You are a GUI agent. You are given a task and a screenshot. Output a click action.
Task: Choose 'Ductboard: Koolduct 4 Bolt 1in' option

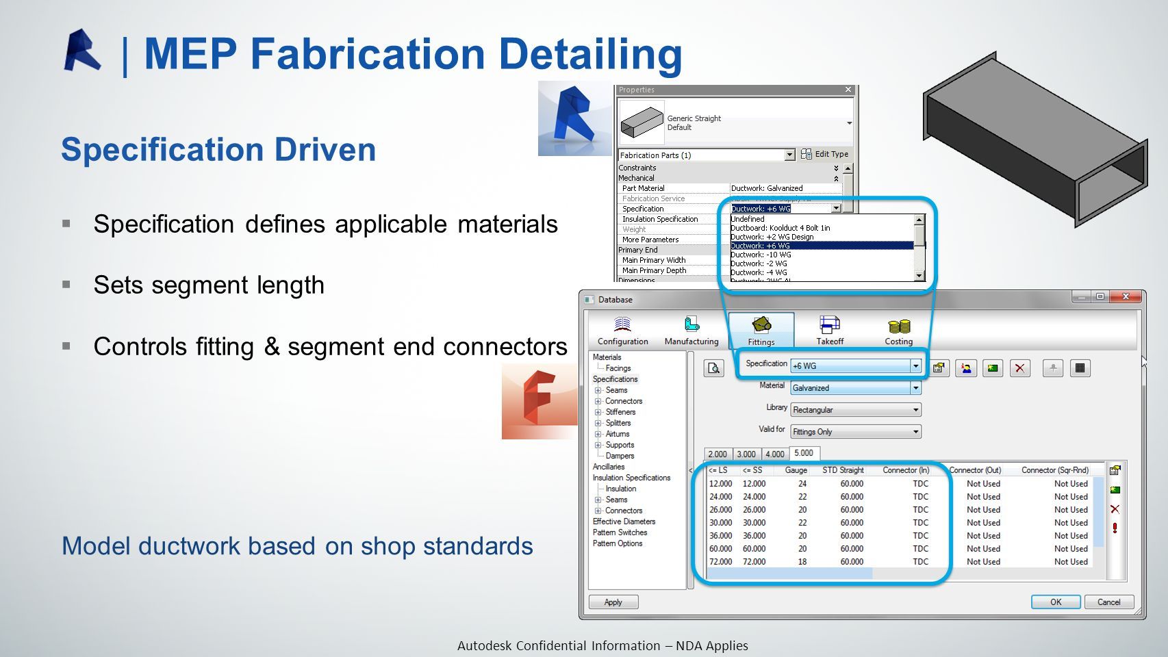tap(780, 228)
